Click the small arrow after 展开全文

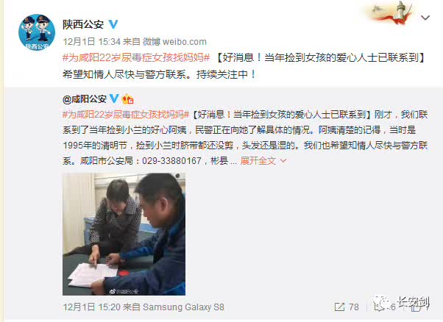coord(283,161)
